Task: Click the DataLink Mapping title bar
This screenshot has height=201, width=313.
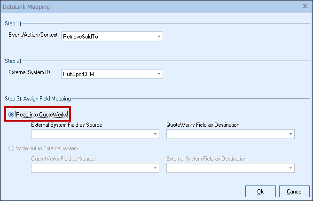Action: click(x=141, y=7)
